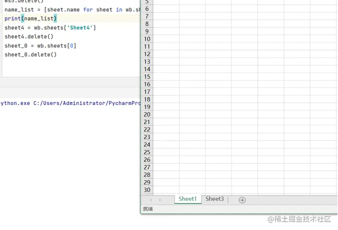Click the code line print(name_list)
This screenshot has height=230, width=338.
[31, 19]
